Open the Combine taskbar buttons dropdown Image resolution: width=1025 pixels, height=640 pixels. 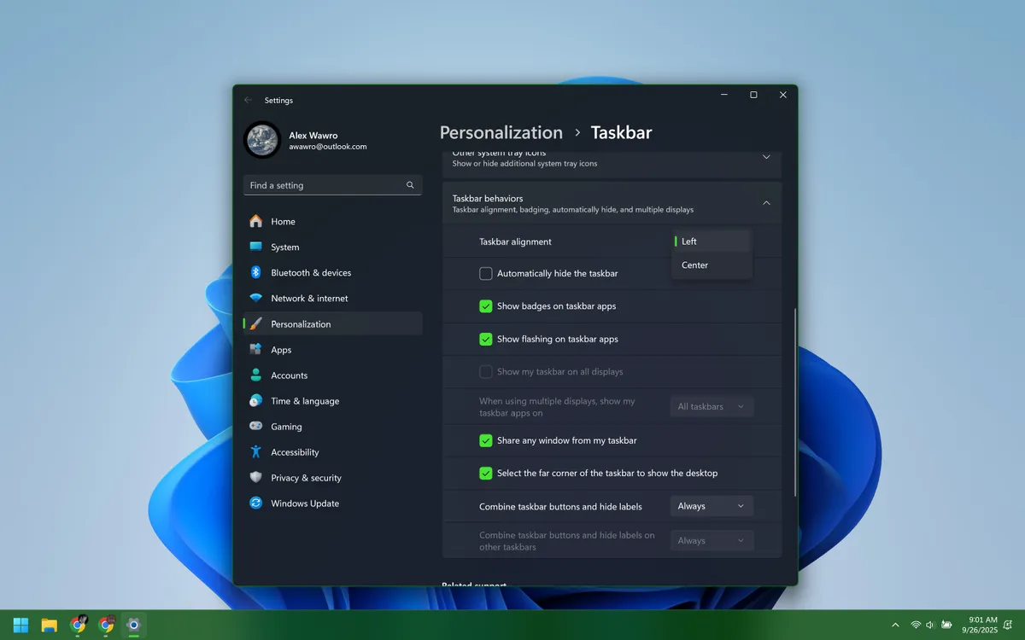[712, 505]
